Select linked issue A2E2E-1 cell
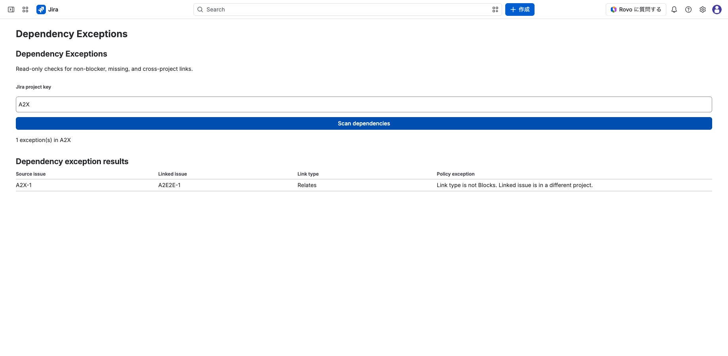Image resolution: width=728 pixels, height=356 pixels. click(x=169, y=185)
